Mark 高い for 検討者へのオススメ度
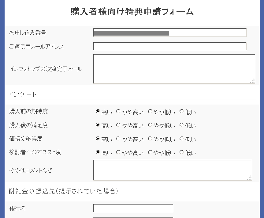264x218 pixels. (98, 152)
